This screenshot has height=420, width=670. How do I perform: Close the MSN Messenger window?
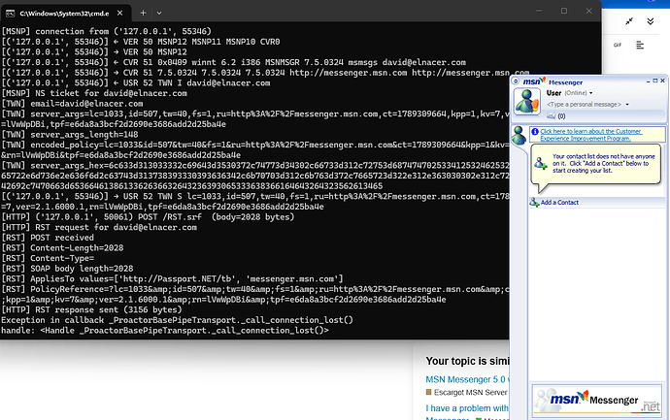tap(663, 81)
